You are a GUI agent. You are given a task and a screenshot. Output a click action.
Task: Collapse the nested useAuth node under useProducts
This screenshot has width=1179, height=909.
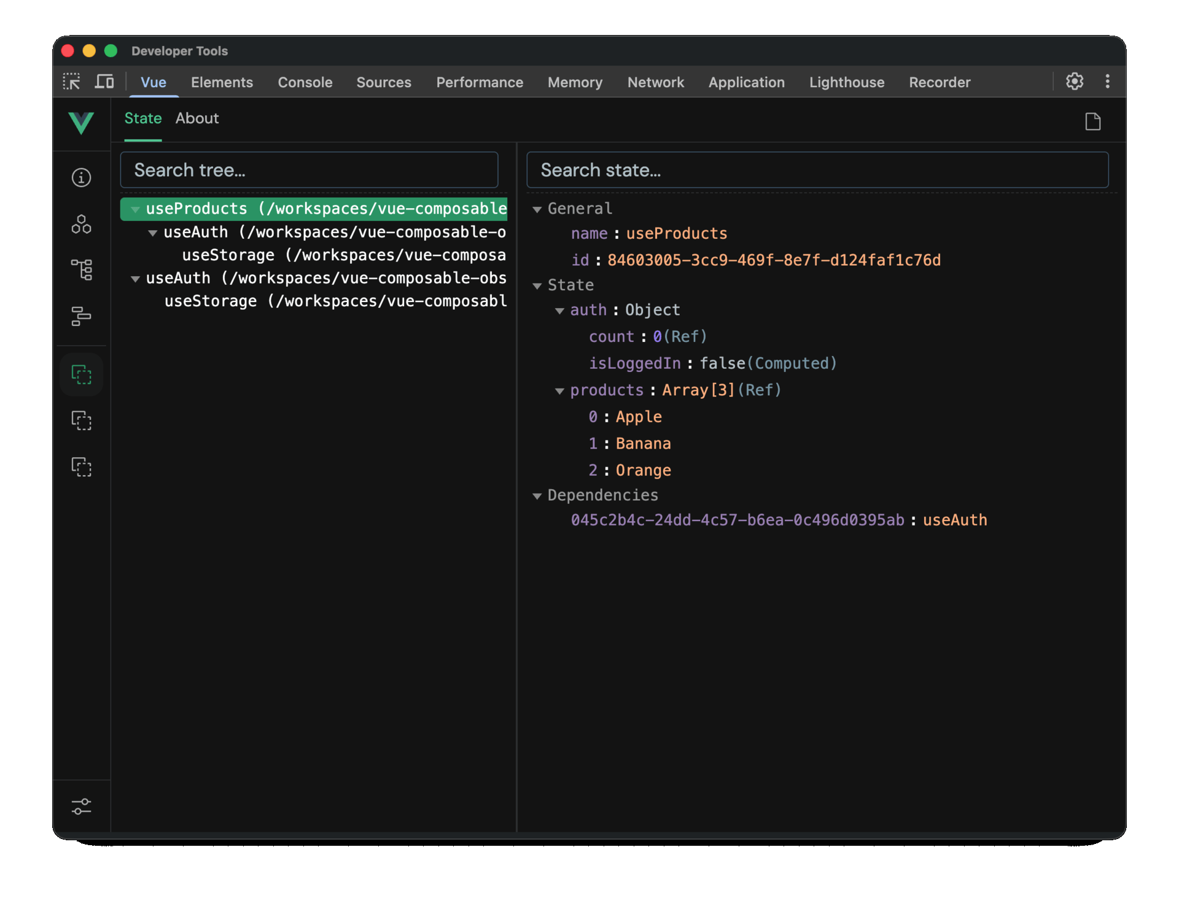[x=153, y=233]
